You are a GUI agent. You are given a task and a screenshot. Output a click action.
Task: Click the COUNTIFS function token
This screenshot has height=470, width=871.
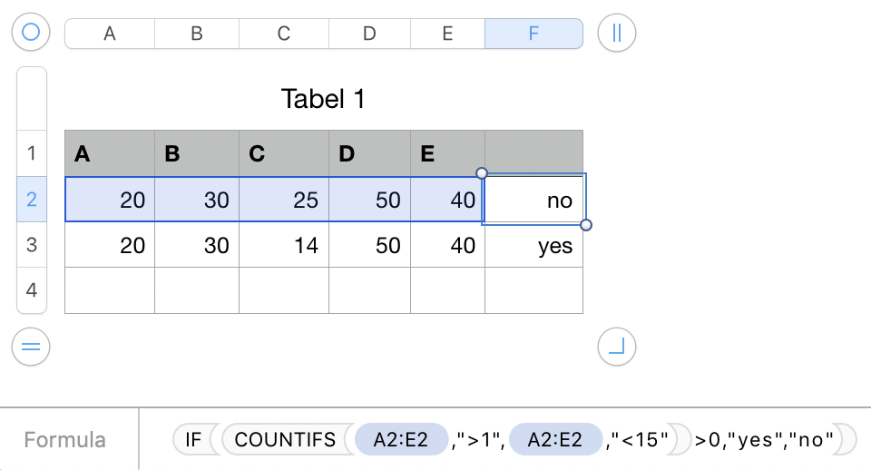click(x=285, y=440)
